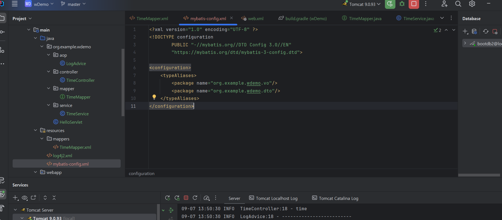Screen dimensions: 502x220
Task: Close the mybatis-config.xml tab
Action: pyautogui.click(x=231, y=18)
